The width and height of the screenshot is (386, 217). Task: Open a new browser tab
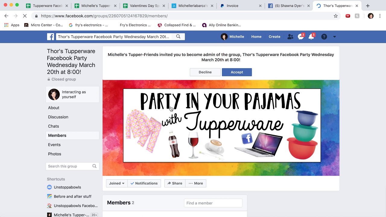(x=368, y=6)
